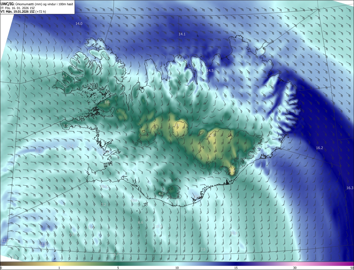Image resolution: width=354 pixels, height=270 pixels.
Task: Click the 14.5 value label
Action: pyautogui.click(x=210, y=71)
